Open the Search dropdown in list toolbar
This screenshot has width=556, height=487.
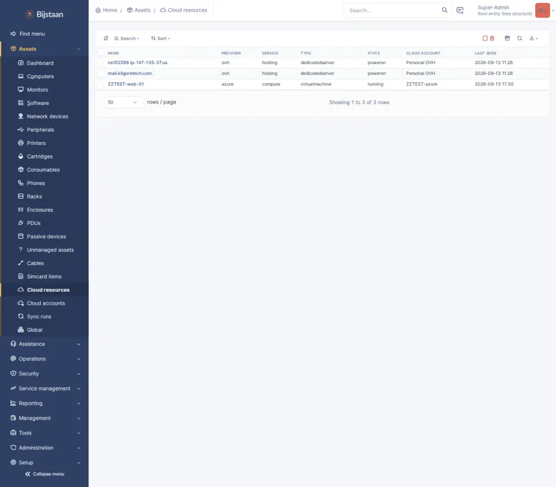127,38
